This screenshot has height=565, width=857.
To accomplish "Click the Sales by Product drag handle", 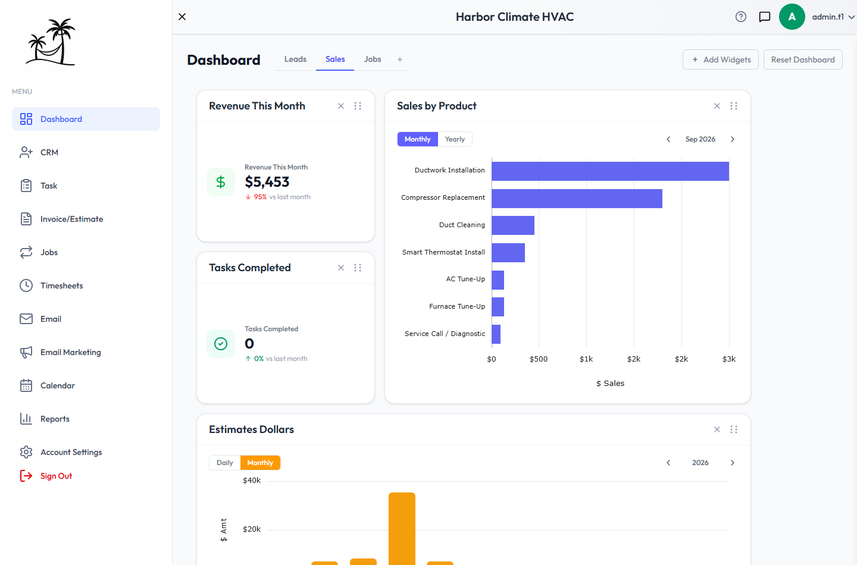I will click(734, 106).
